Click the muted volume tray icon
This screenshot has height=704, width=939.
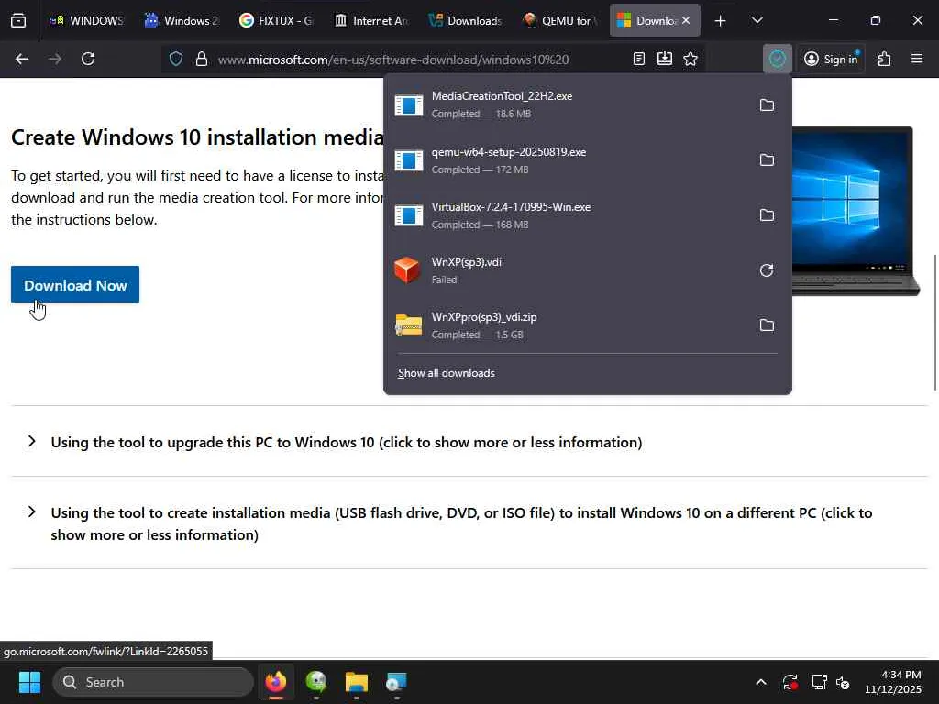point(843,682)
